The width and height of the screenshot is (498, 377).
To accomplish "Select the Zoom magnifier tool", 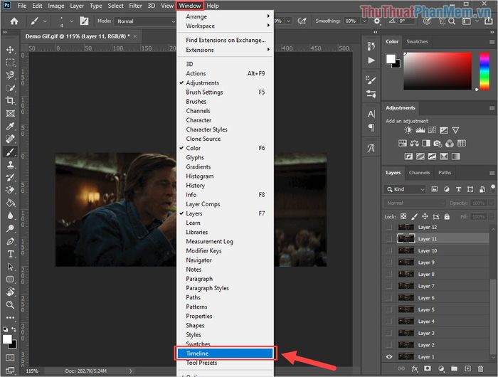I will 10,304.
